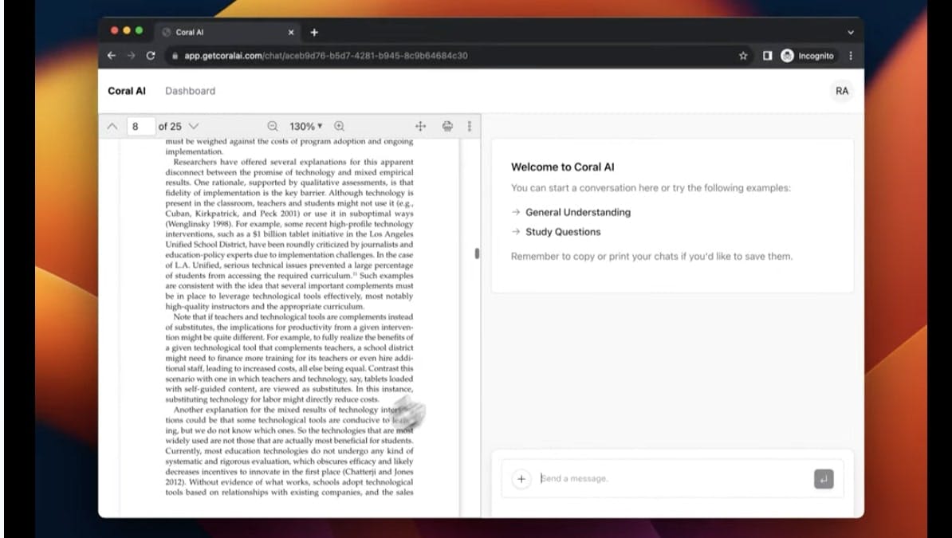This screenshot has height=538, width=952.
Task: Zoom out of the PDF document
Action: [273, 126]
